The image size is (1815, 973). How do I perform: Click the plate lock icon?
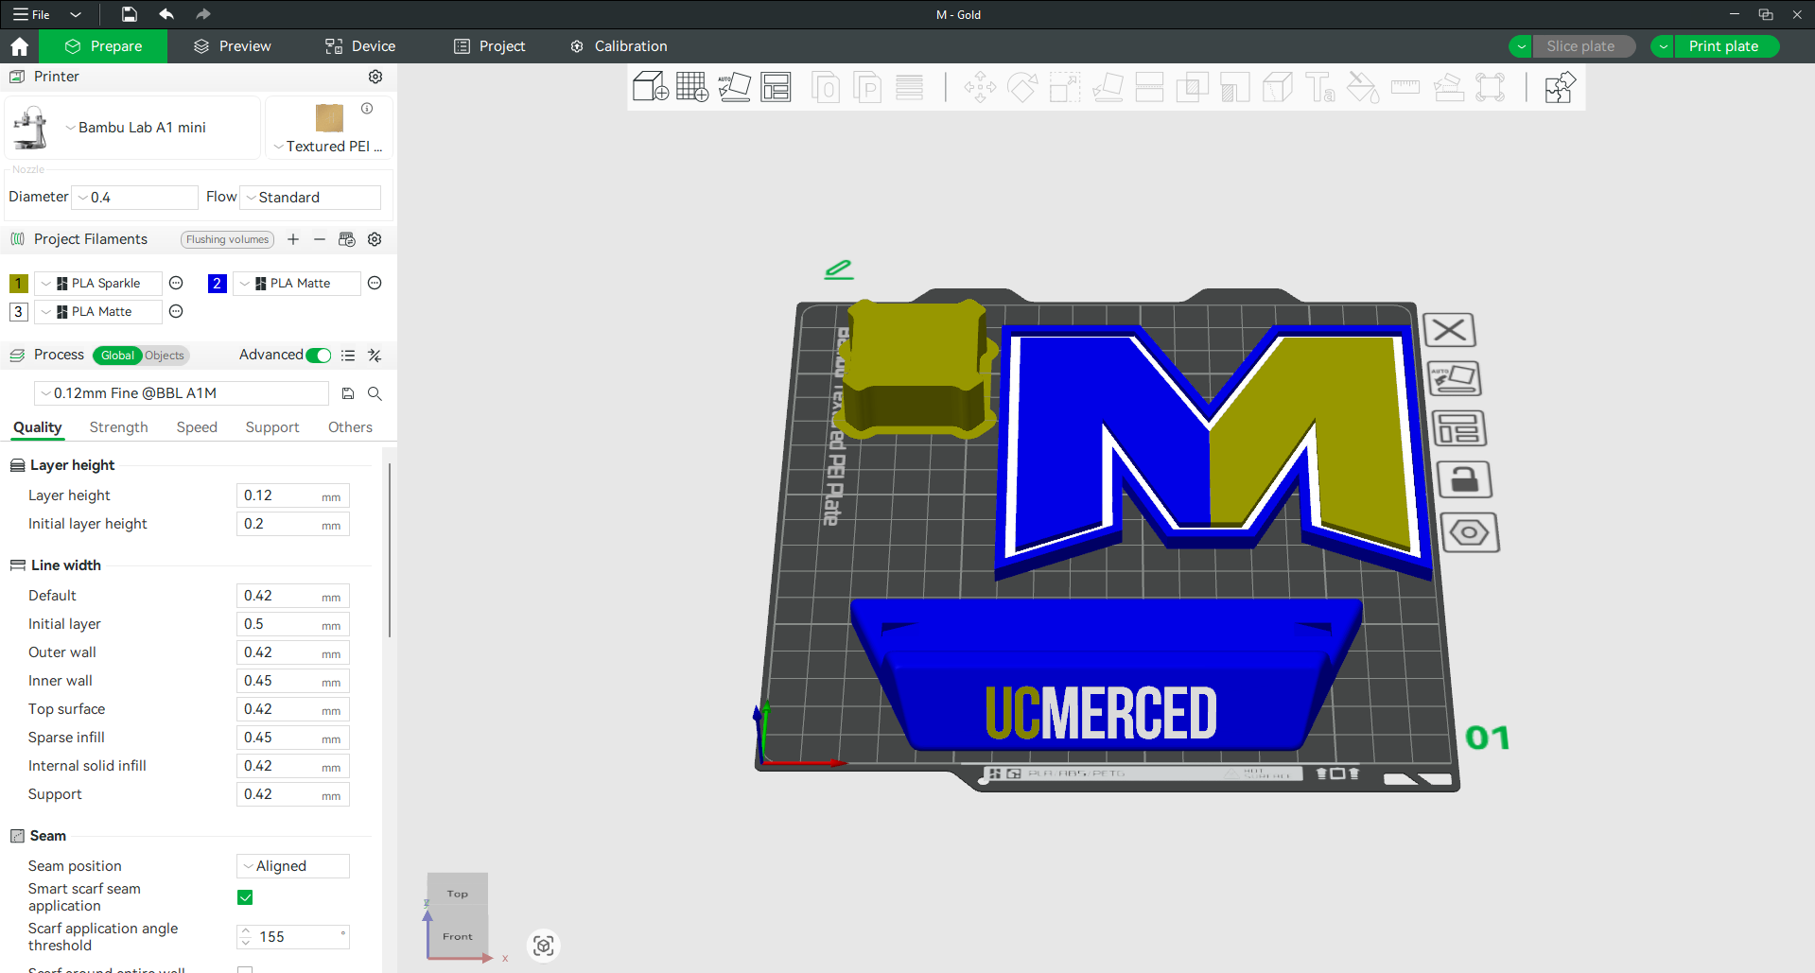point(1464,479)
